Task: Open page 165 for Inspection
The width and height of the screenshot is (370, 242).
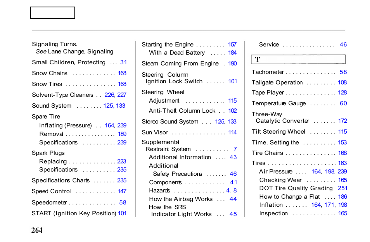Action: [x=342, y=213]
